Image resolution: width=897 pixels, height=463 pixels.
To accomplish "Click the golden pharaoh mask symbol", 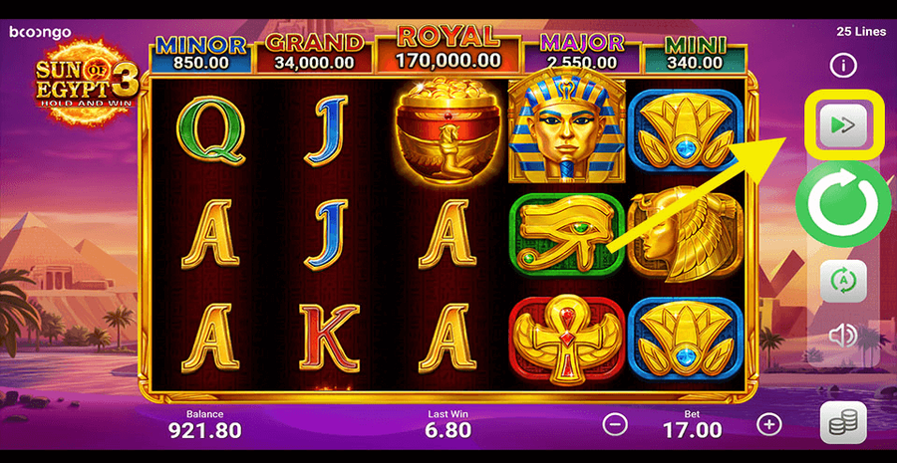I will 567,130.
